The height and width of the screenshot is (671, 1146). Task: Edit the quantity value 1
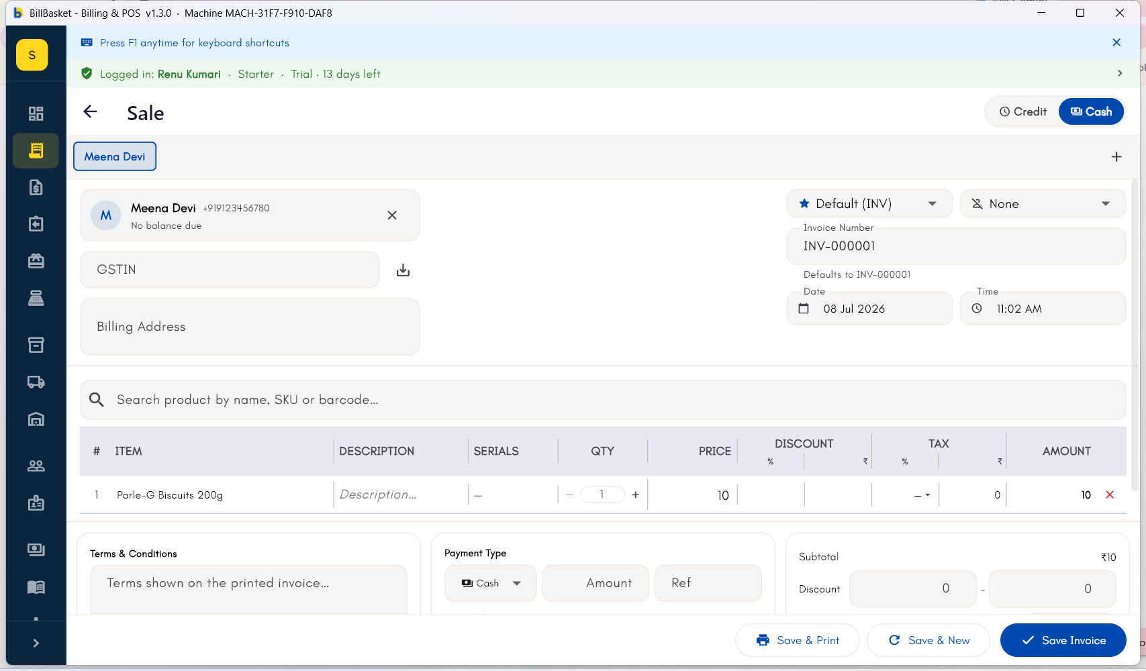(x=602, y=495)
